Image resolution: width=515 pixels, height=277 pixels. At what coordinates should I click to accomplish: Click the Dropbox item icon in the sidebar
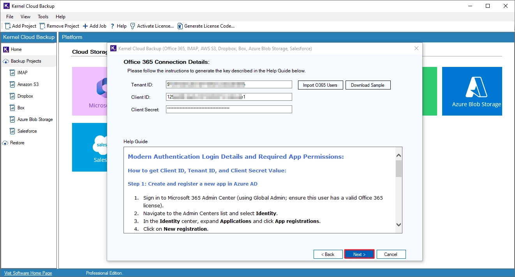[x=12, y=96]
